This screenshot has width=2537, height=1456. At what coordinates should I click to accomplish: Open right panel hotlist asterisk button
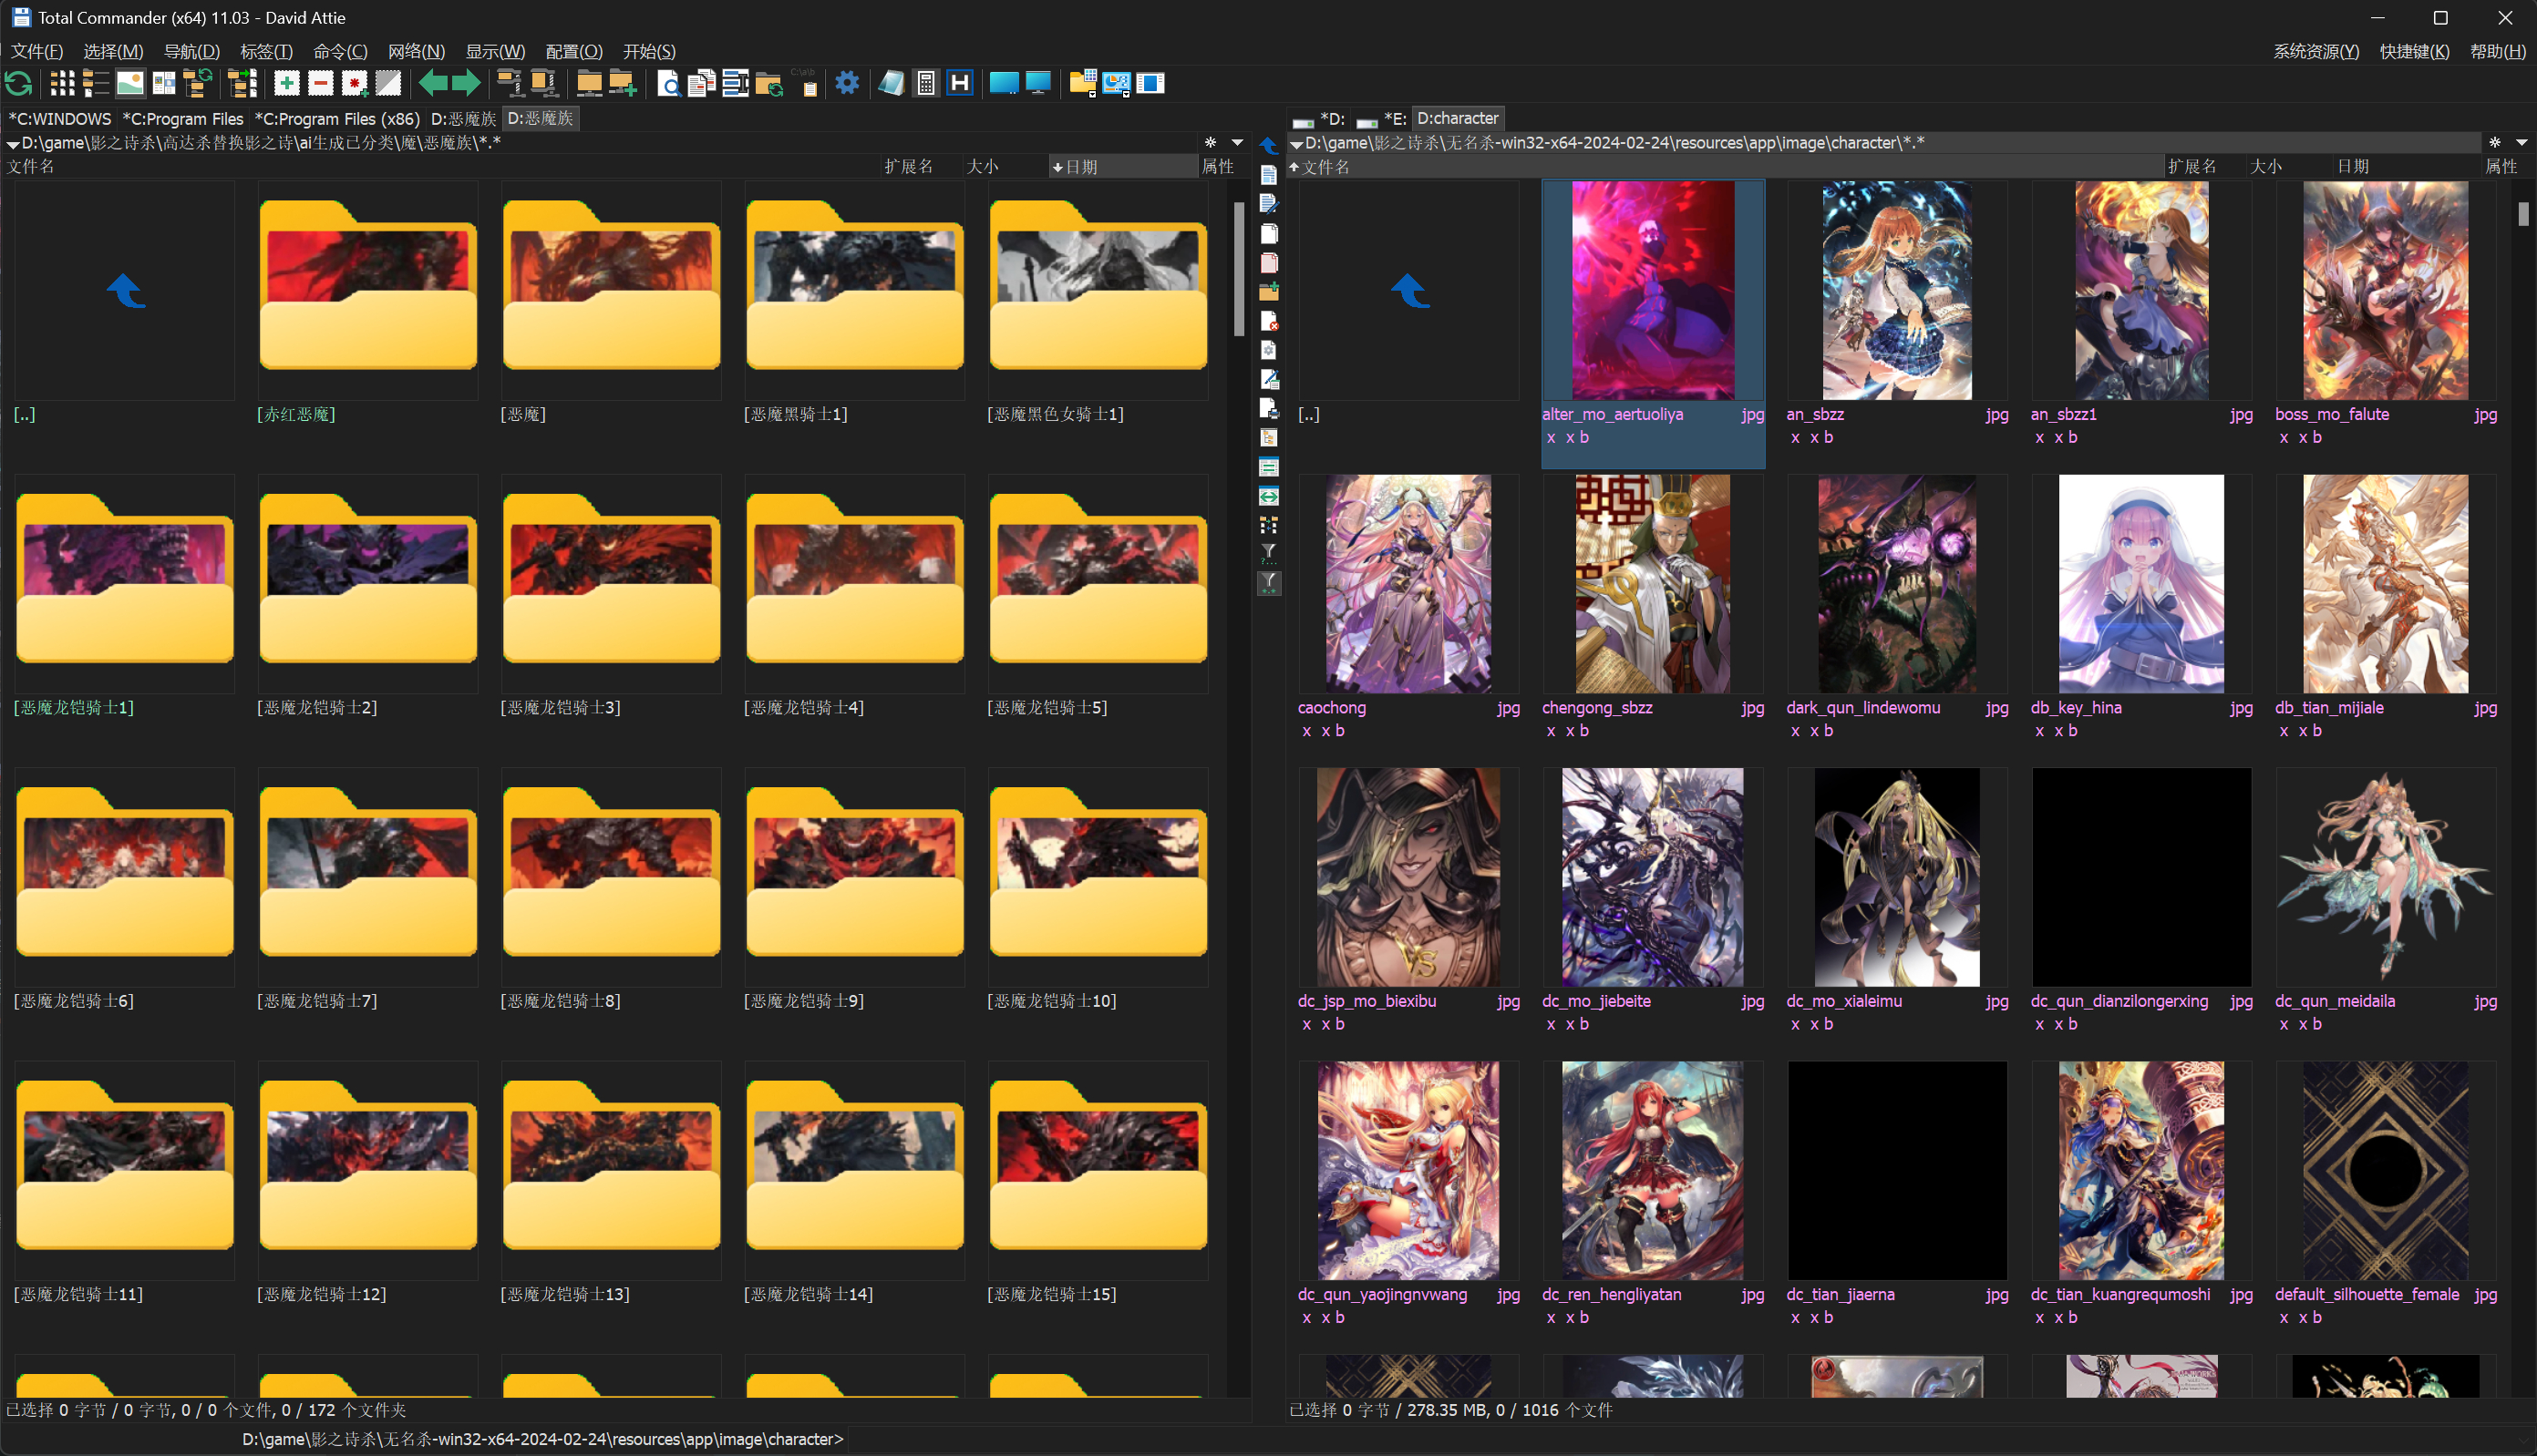coord(2494,143)
